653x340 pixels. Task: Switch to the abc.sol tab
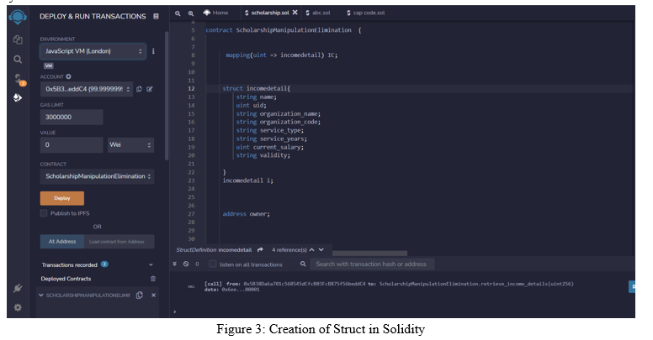tap(318, 13)
